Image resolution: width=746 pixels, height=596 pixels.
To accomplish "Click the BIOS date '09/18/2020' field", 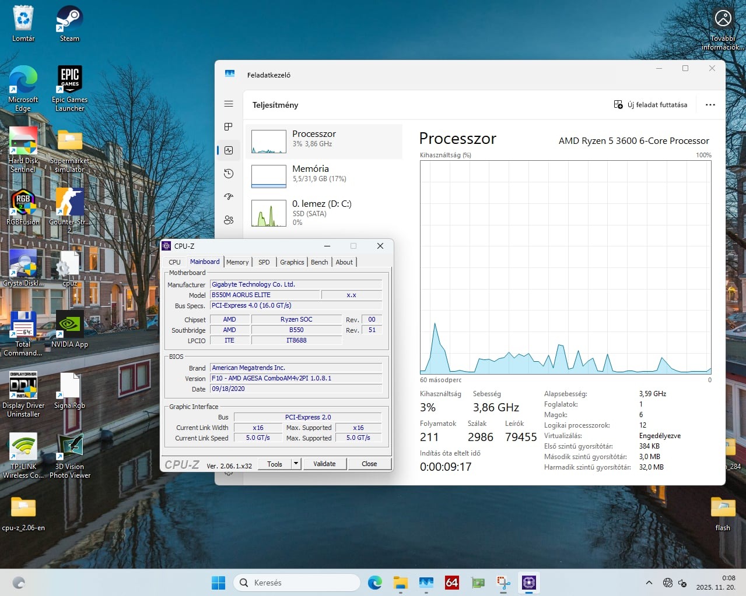I will pyautogui.click(x=296, y=389).
